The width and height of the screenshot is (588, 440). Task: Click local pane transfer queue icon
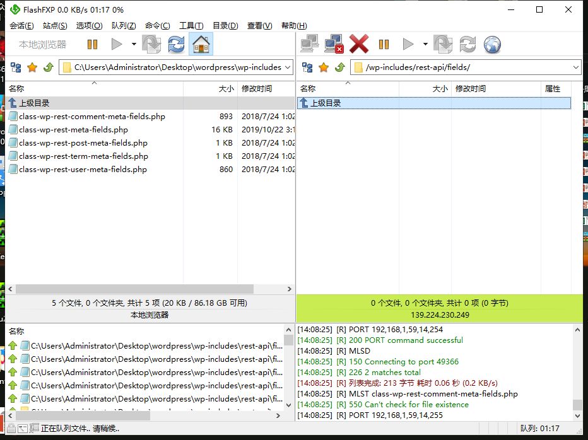click(151, 44)
